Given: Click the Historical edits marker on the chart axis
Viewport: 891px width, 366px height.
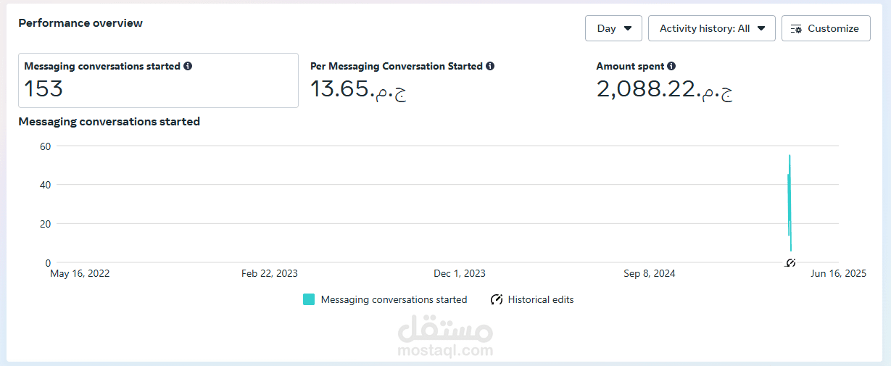Looking at the screenshot, I should pyautogui.click(x=791, y=262).
